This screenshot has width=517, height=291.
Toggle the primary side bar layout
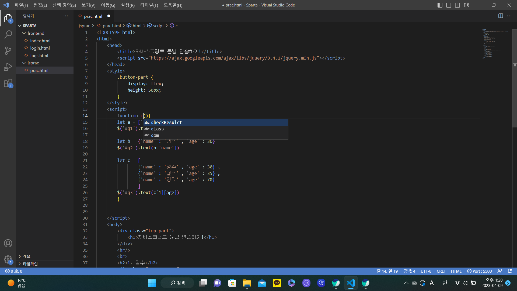click(x=440, y=5)
